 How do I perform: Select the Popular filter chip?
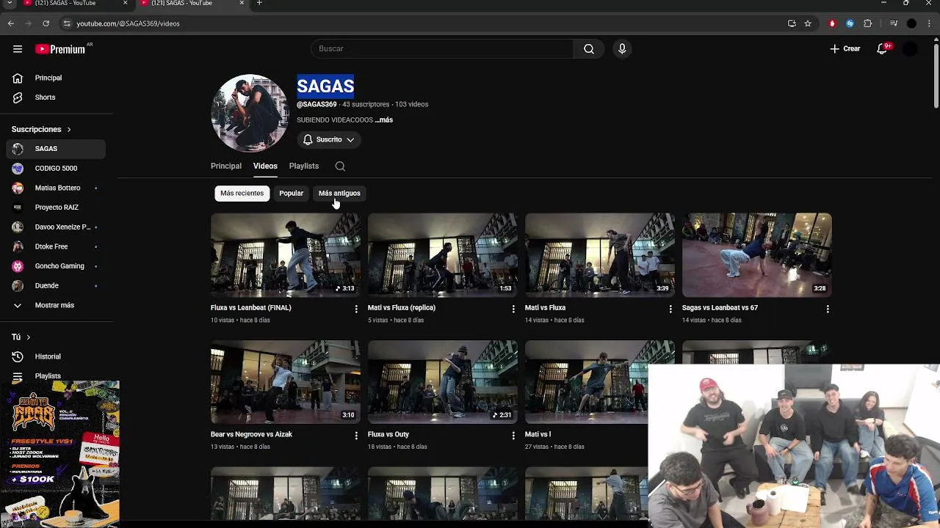291,194
